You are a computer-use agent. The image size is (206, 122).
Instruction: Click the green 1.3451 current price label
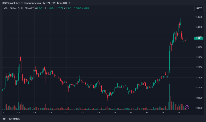click(198, 38)
